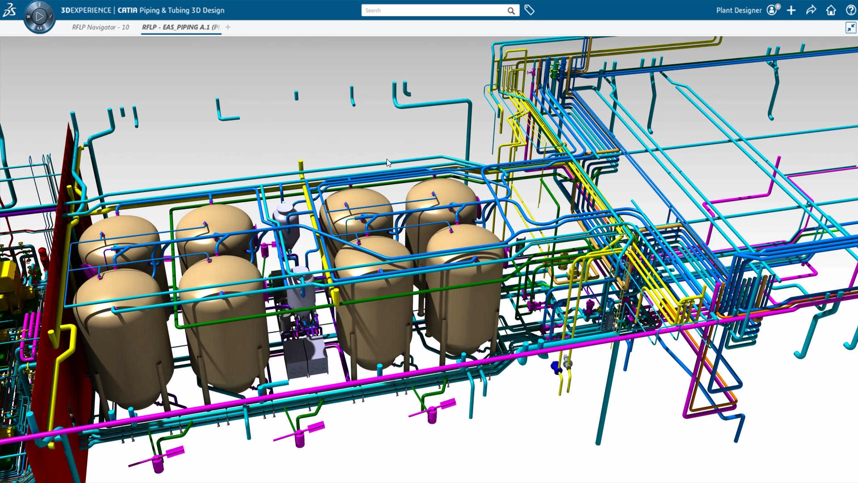Click the Share arrow icon
The height and width of the screenshot is (483, 858).
[811, 10]
